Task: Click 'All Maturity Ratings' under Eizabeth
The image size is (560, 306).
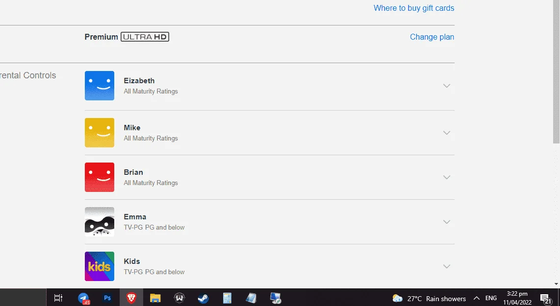Action: coord(151,91)
